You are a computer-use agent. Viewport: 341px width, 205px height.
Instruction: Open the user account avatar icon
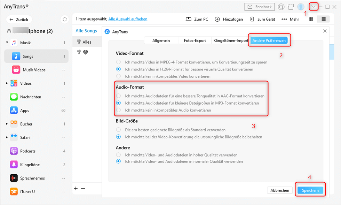[x=301, y=7]
